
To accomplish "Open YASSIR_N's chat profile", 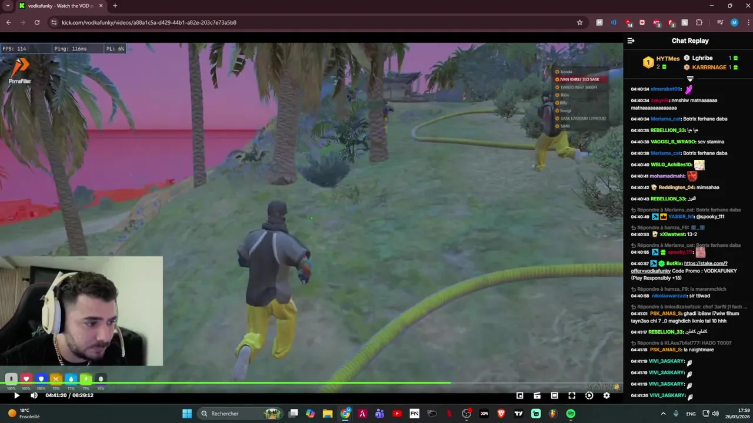I will [681, 216].
